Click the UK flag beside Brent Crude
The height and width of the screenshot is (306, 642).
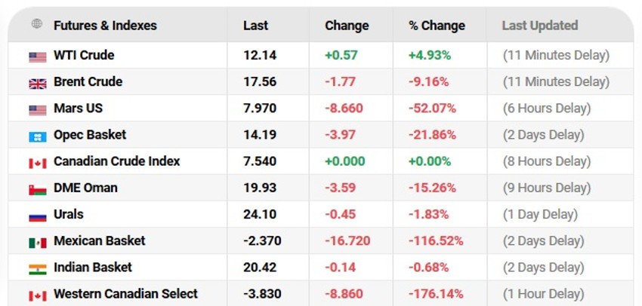point(38,83)
